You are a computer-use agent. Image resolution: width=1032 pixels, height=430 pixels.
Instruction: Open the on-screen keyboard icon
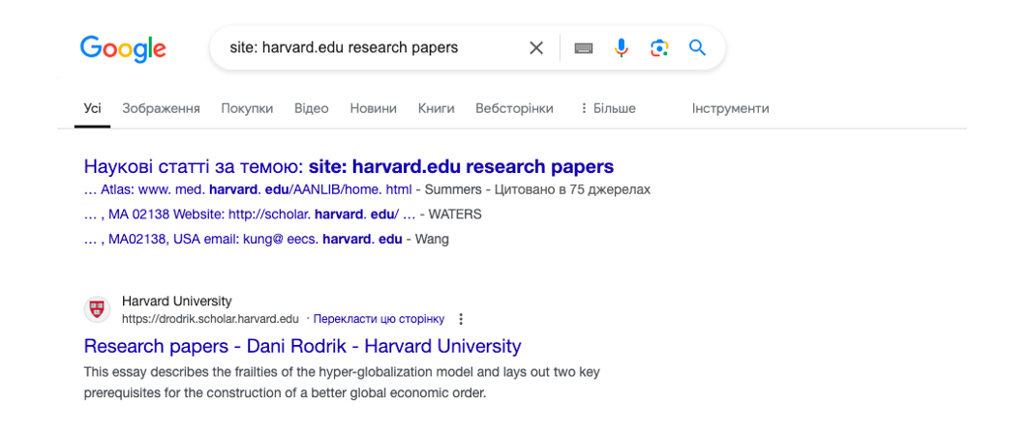[x=584, y=48]
